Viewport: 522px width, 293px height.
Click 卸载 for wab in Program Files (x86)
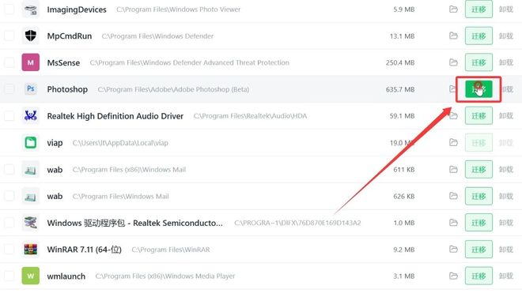(x=505, y=169)
